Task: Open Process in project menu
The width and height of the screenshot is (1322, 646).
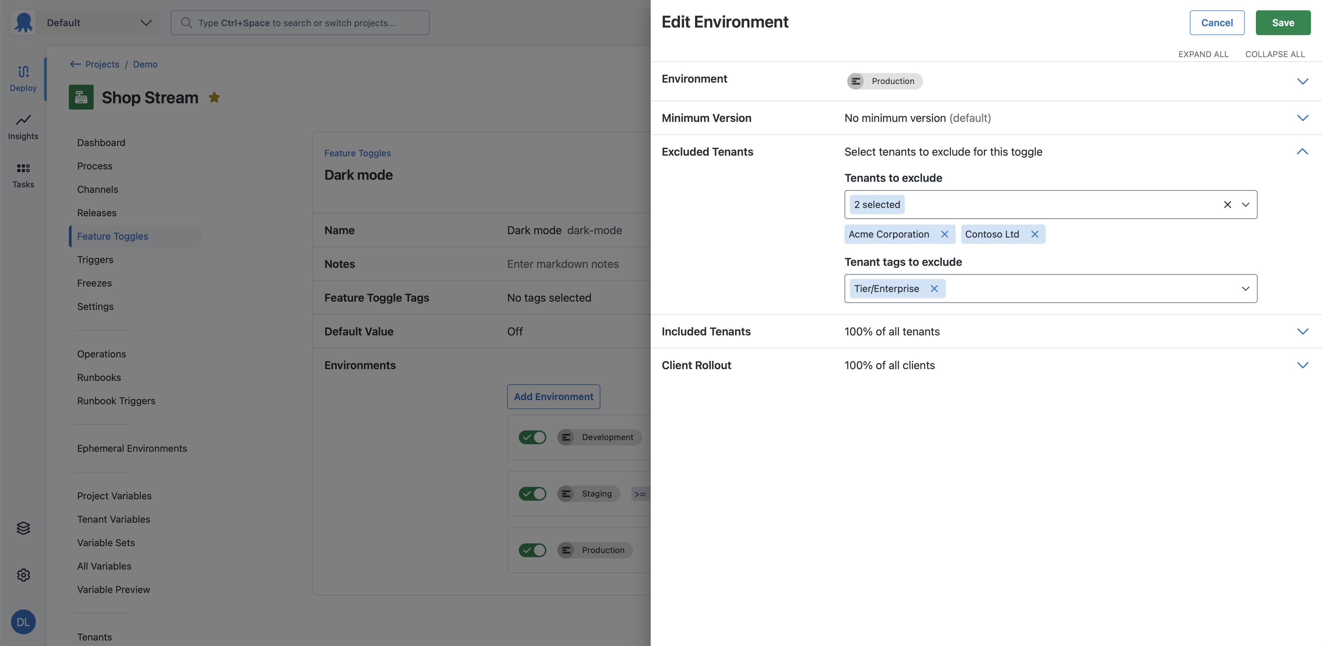Action: click(x=94, y=166)
